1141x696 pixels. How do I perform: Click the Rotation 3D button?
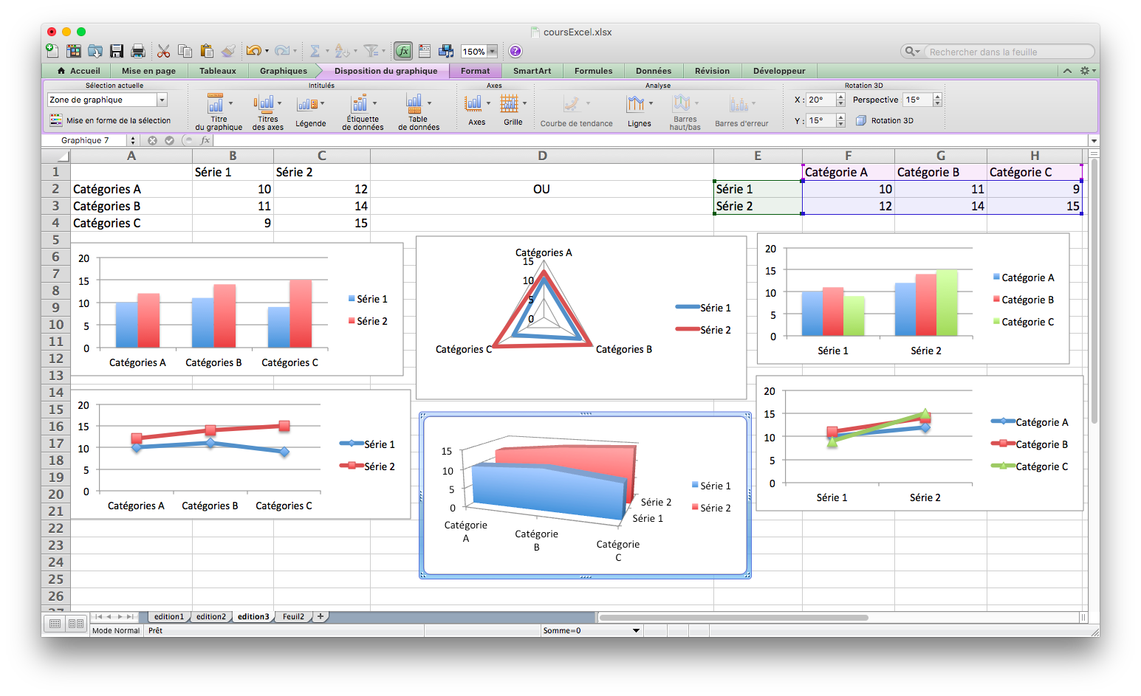point(885,120)
